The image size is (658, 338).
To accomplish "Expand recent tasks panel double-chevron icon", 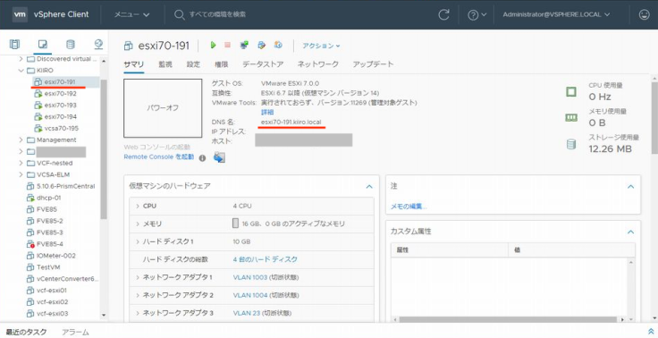I will pos(651,332).
